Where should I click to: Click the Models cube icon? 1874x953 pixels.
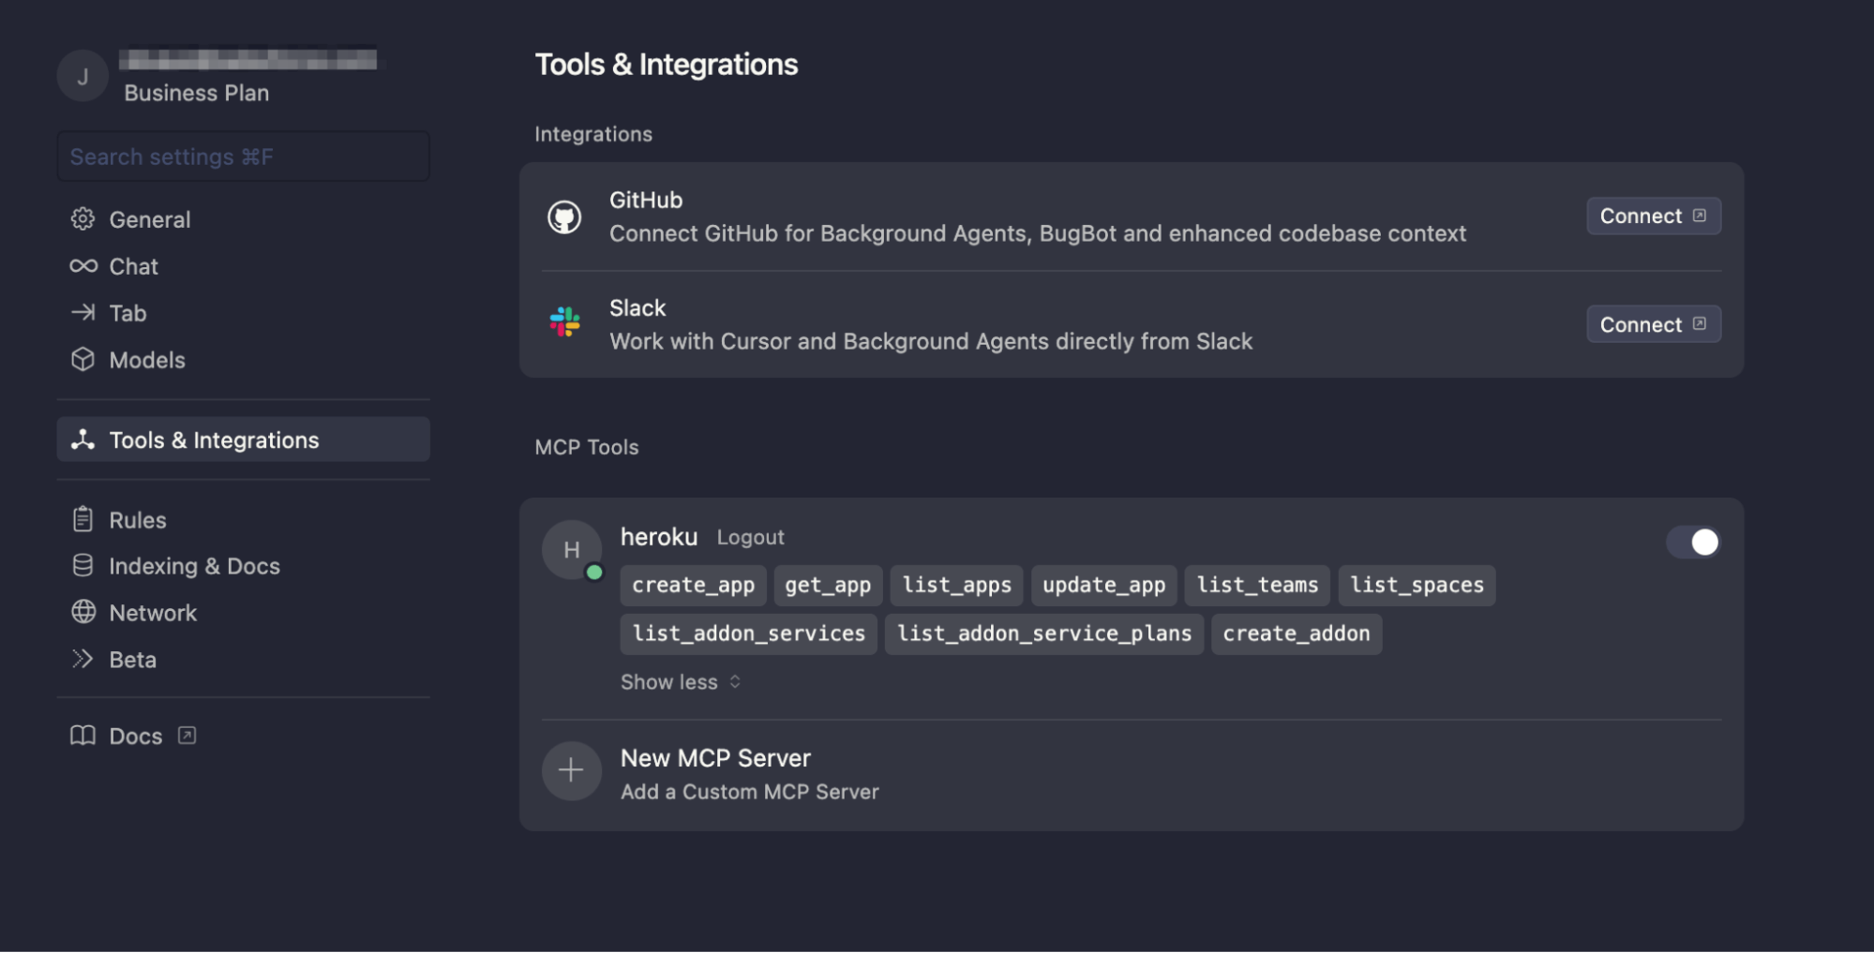[83, 360]
